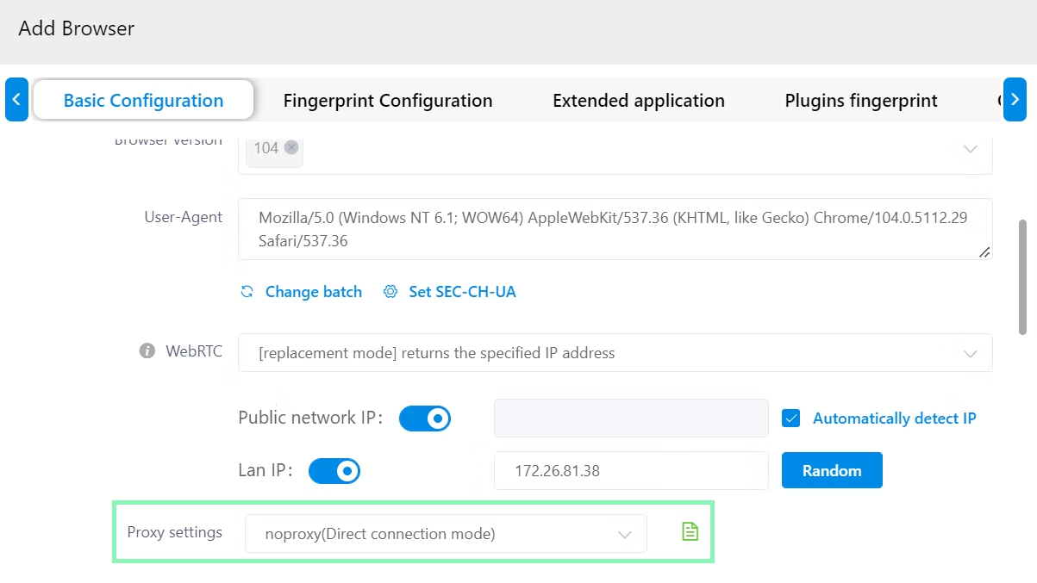Toggle the Public network IP switch
This screenshot has width=1037, height=583.
click(425, 419)
